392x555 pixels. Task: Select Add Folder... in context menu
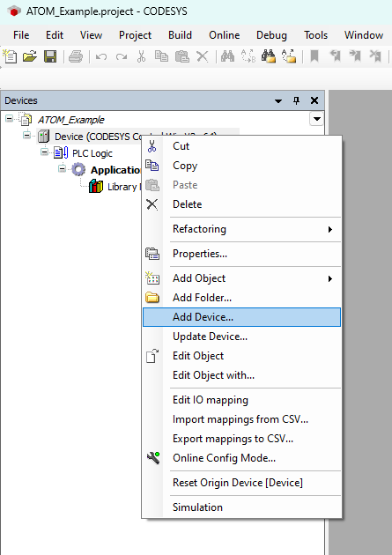point(241,298)
